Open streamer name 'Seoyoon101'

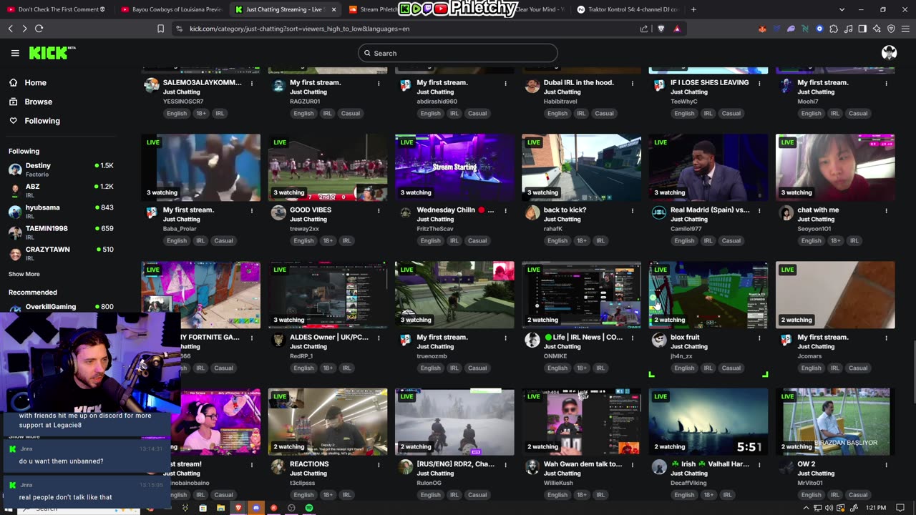pyautogui.click(x=814, y=229)
